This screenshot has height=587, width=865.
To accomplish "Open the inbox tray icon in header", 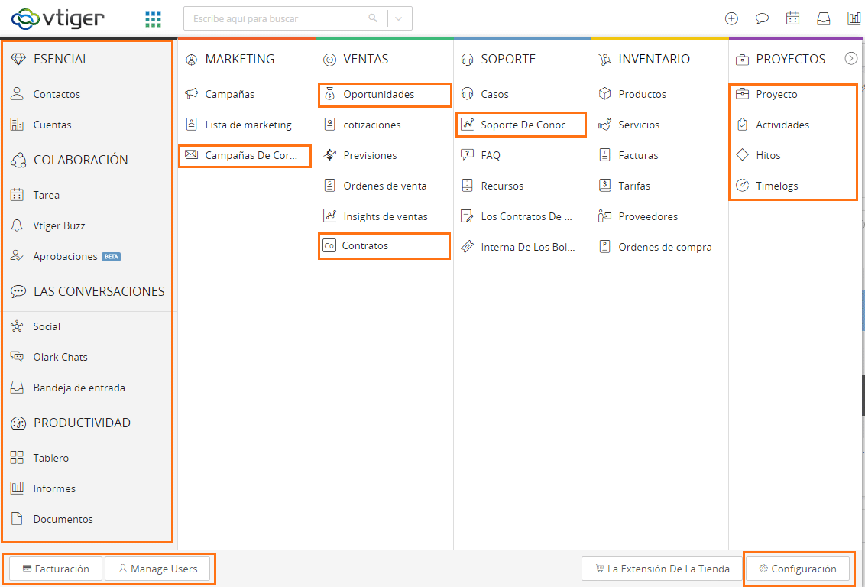I will tap(823, 19).
